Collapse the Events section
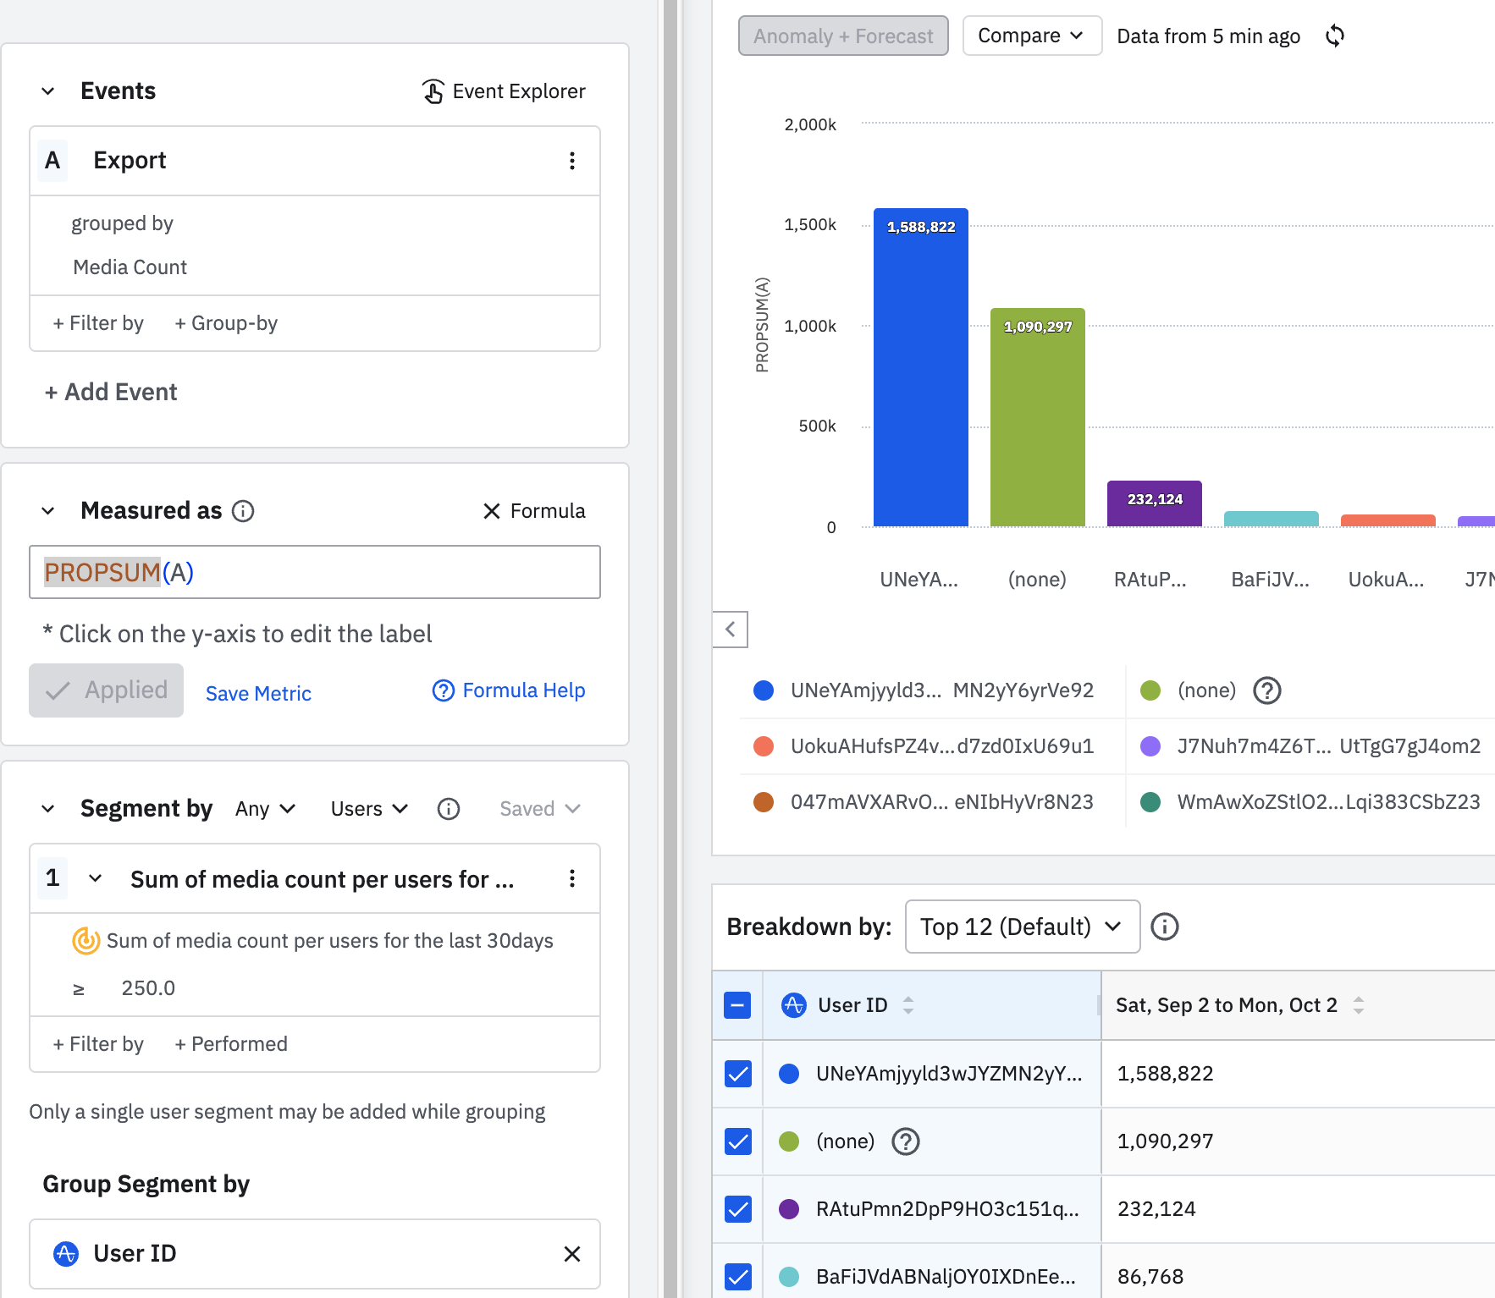The image size is (1495, 1298). coord(48,91)
